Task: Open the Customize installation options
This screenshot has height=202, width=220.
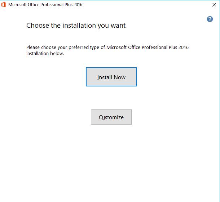Action: [111, 117]
